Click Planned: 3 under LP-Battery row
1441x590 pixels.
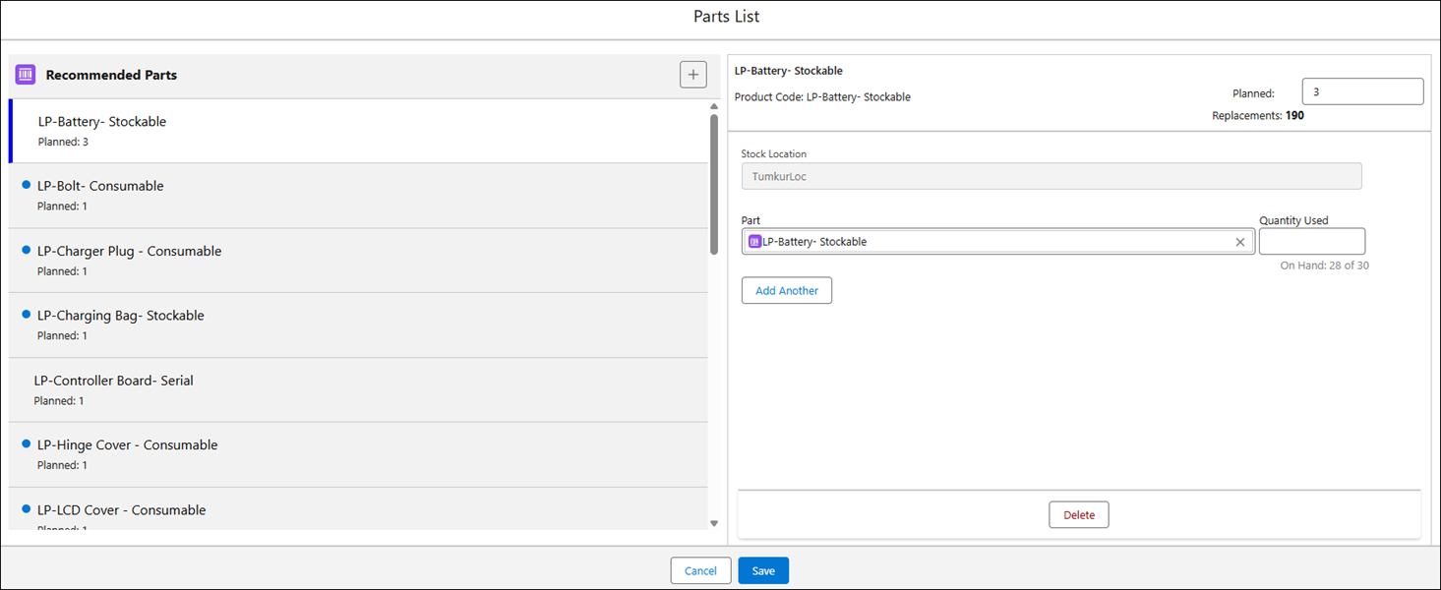pyautogui.click(x=63, y=143)
